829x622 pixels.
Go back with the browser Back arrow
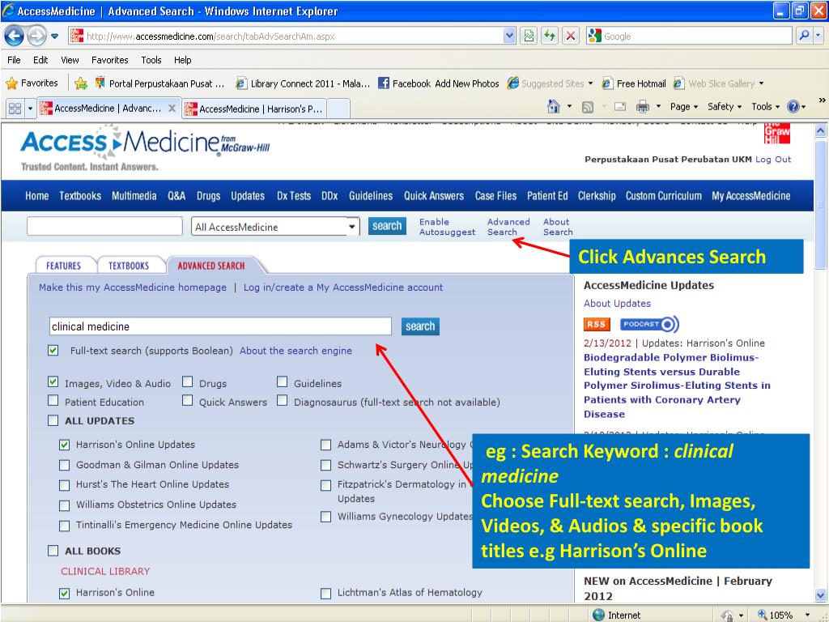click(x=14, y=36)
